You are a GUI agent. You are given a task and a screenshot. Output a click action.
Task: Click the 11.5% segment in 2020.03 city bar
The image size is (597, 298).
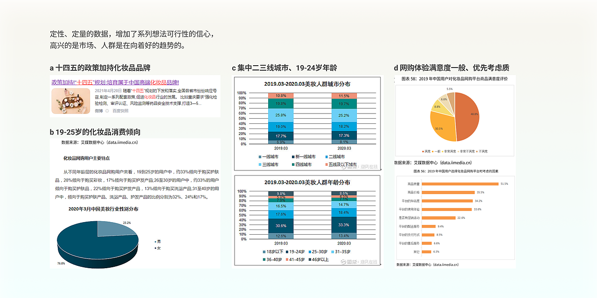coord(344,95)
